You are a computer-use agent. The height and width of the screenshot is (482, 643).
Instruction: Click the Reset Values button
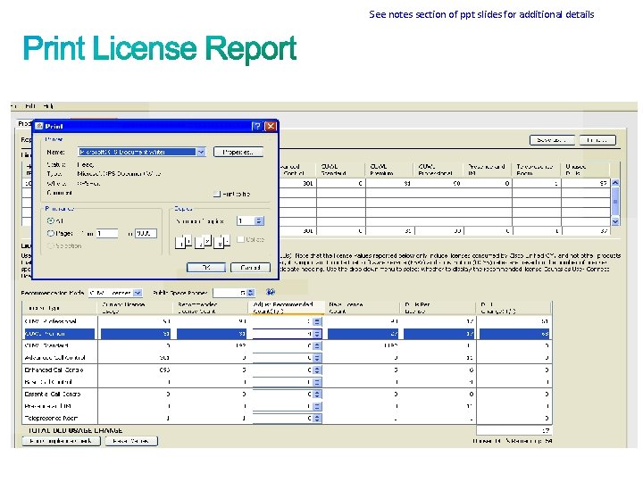131,441
